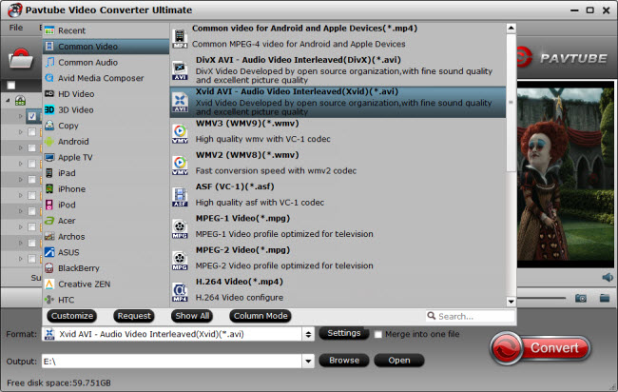Viewport: 618px width, 392px height.
Task: Click the Acer logo icon
Action: (x=49, y=221)
